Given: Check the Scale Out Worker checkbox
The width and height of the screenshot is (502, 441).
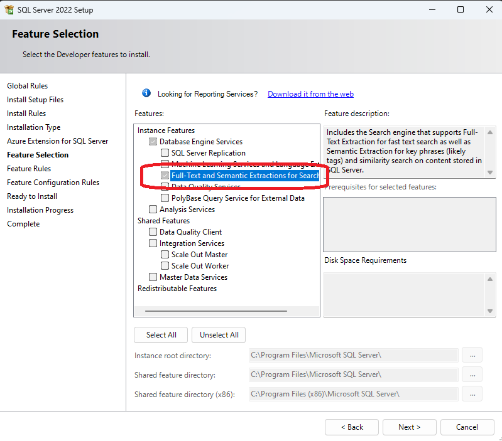Looking at the screenshot, I should tap(165, 266).
